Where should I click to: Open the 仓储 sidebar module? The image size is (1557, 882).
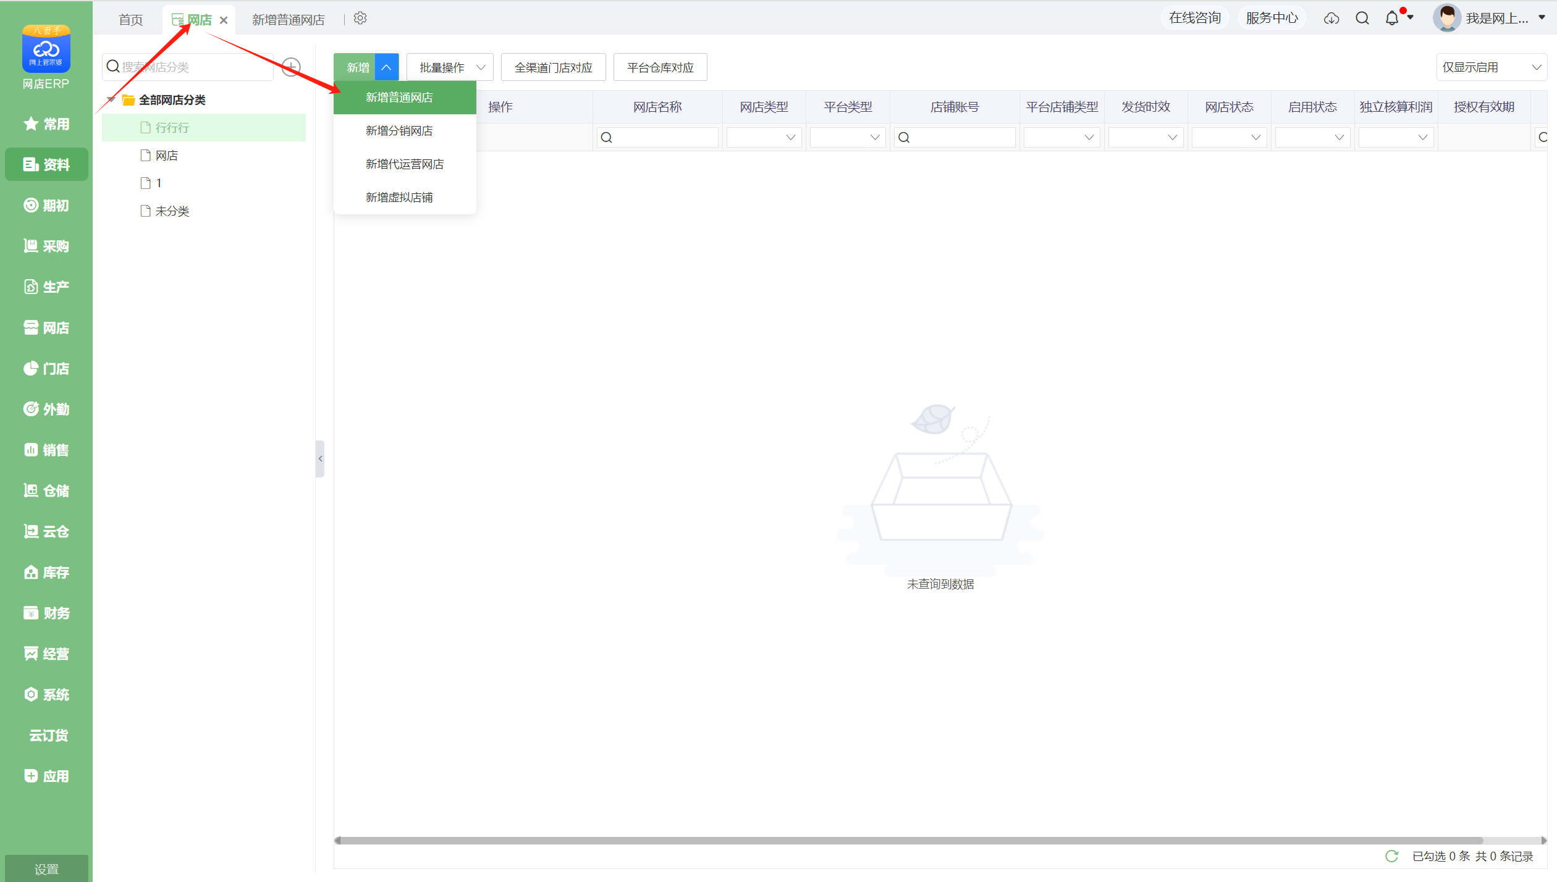(46, 490)
